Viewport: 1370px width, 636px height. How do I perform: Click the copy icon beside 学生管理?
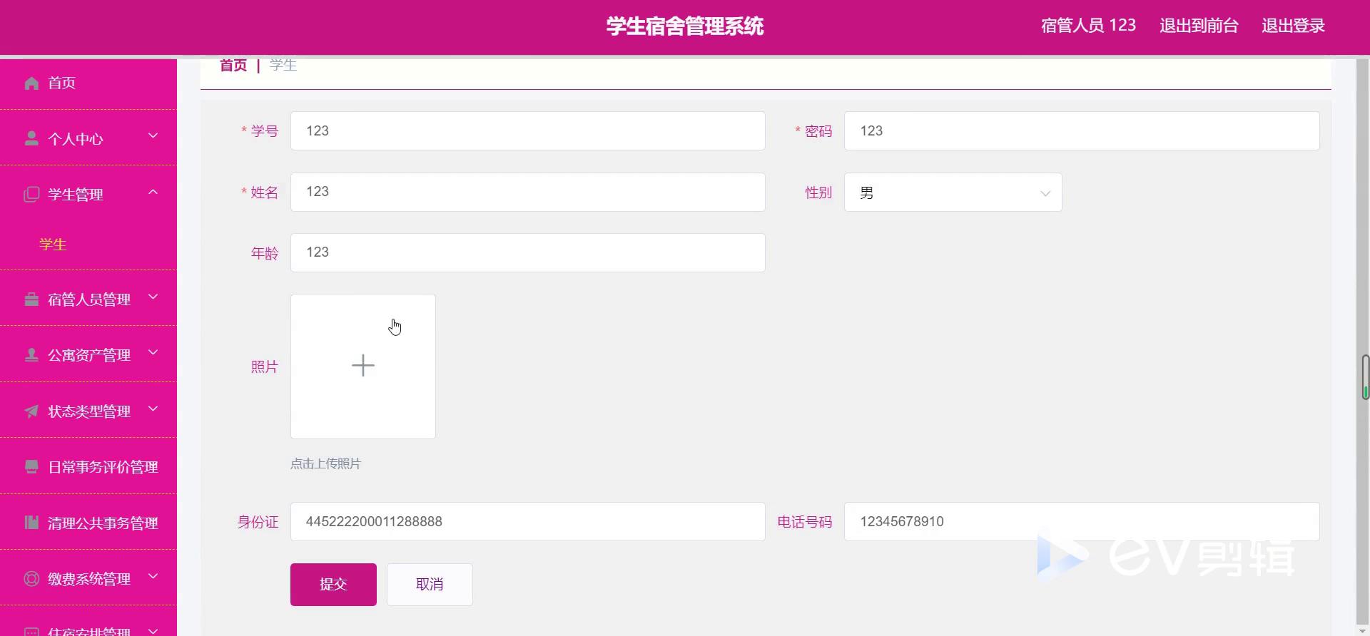(31, 195)
